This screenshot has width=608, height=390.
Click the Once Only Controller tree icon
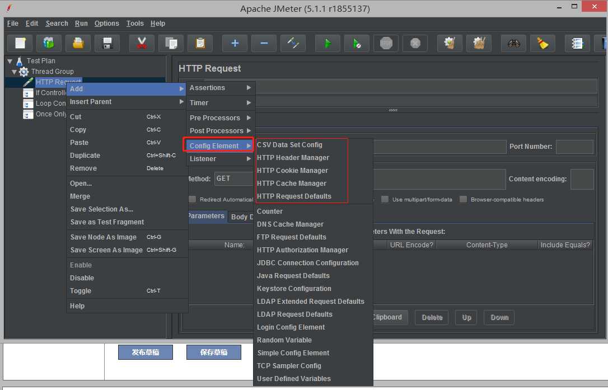coord(29,114)
